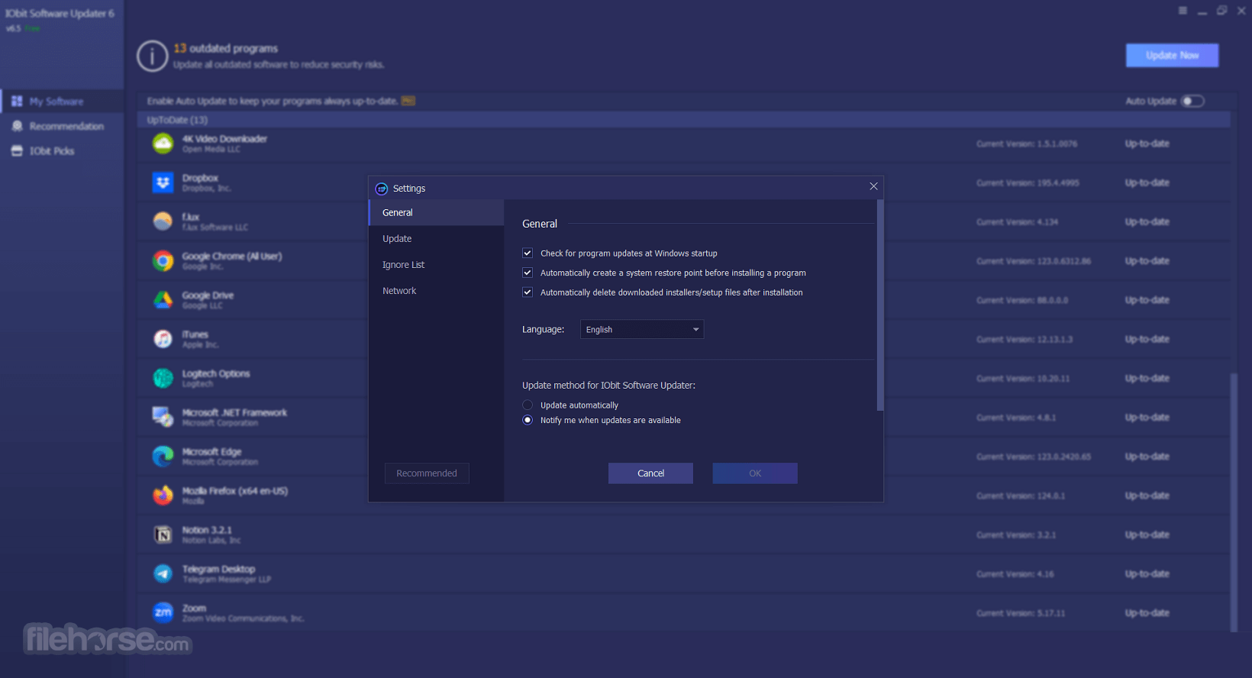Collapse the UpToDate (13) section header
The image size is (1252, 678).
[x=684, y=120]
